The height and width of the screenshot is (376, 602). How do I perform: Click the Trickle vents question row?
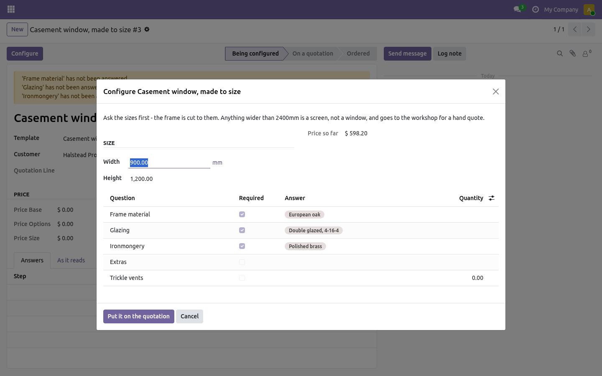pos(301,278)
